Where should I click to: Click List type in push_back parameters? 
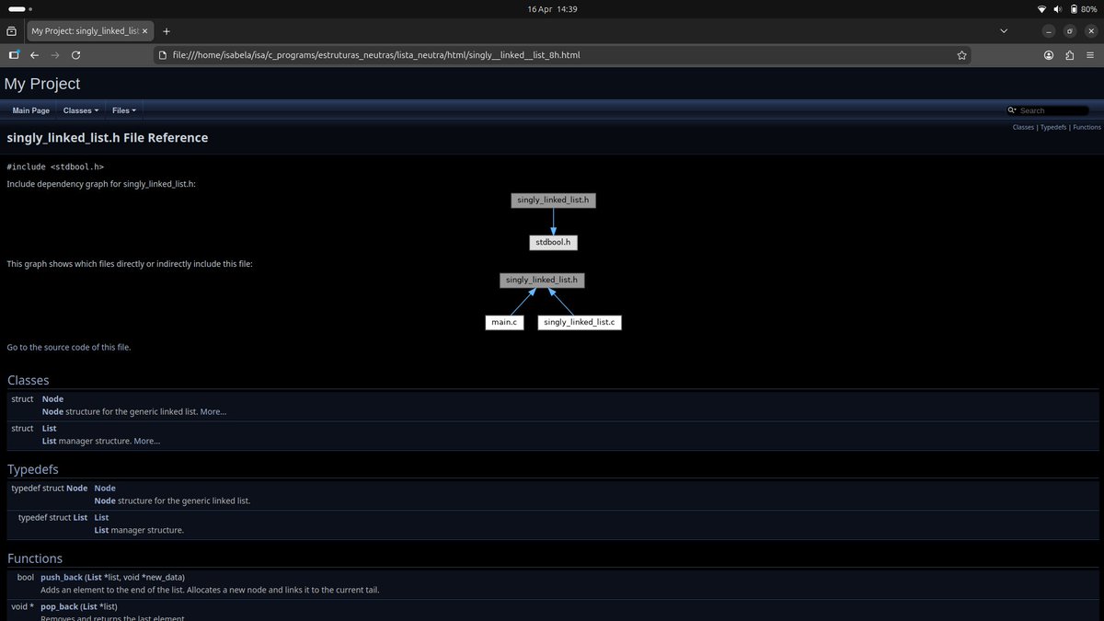[x=95, y=578]
